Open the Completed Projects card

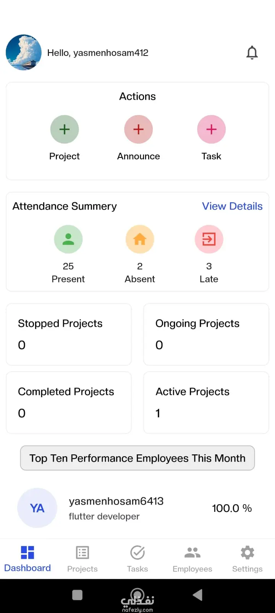69,403
